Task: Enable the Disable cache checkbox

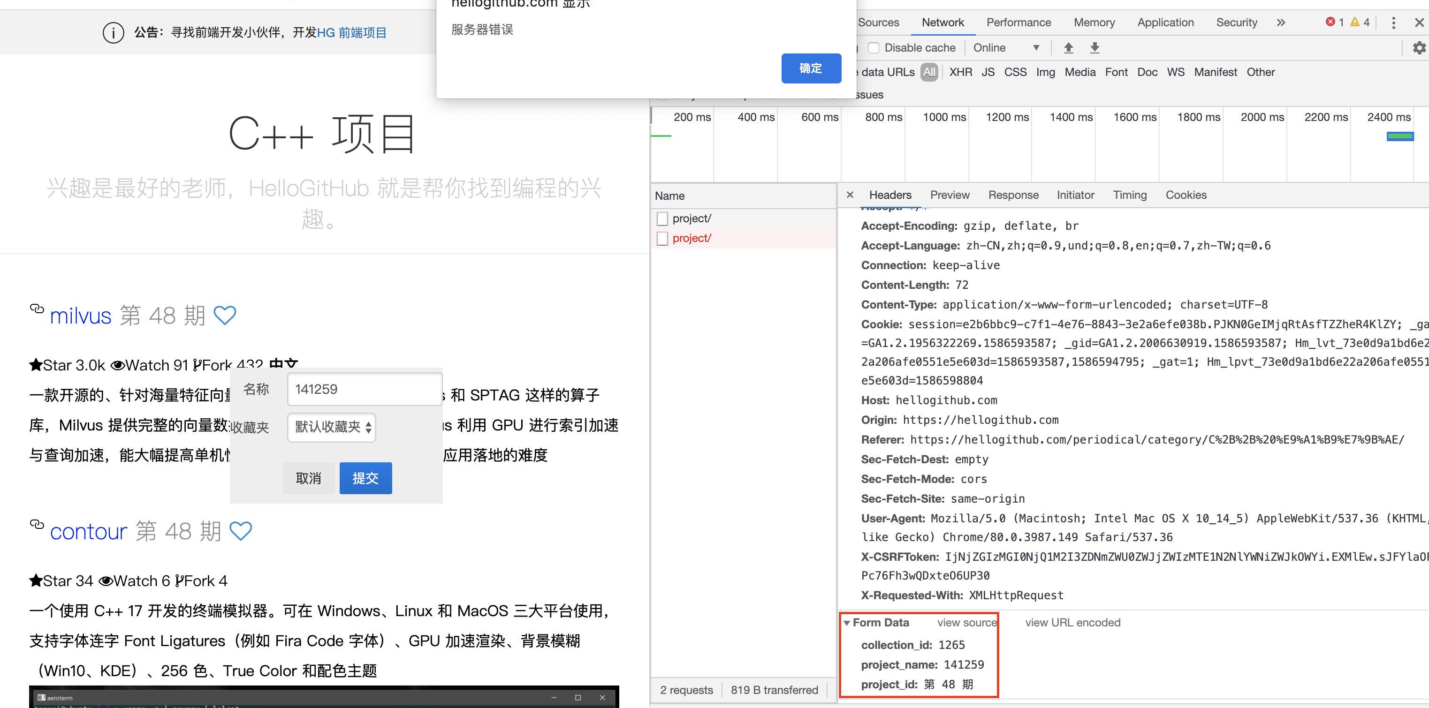Action: [874, 47]
